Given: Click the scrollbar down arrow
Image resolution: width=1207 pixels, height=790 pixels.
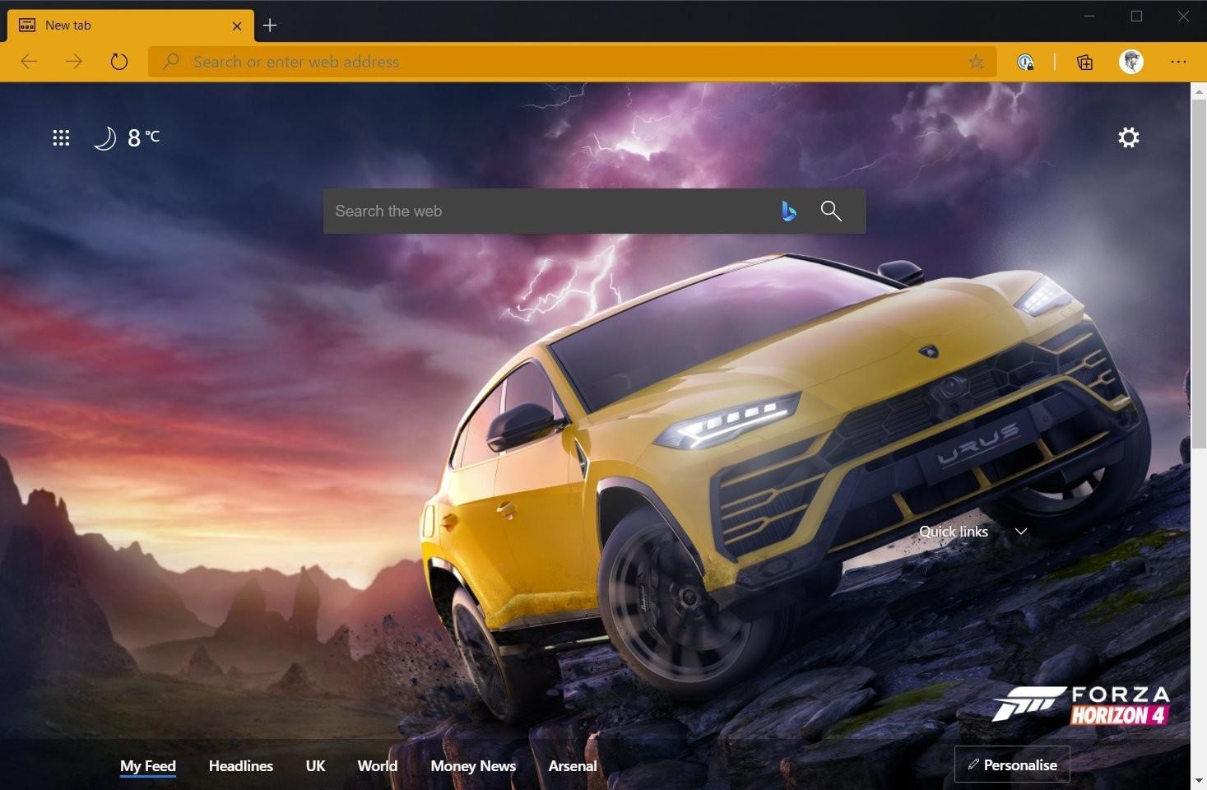Looking at the screenshot, I should pos(1199,780).
